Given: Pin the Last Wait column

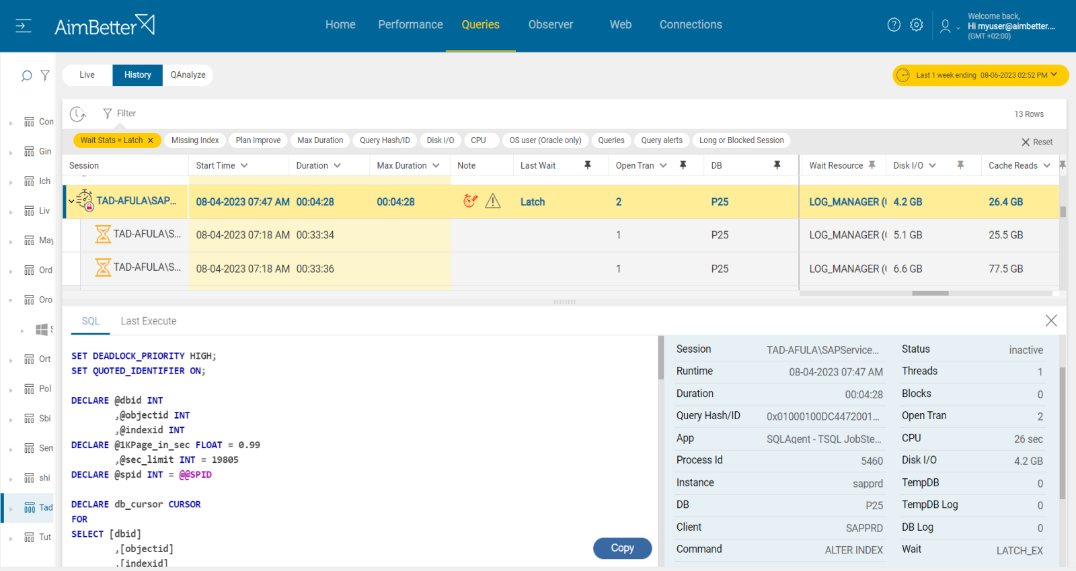Looking at the screenshot, I should (588, 165).
